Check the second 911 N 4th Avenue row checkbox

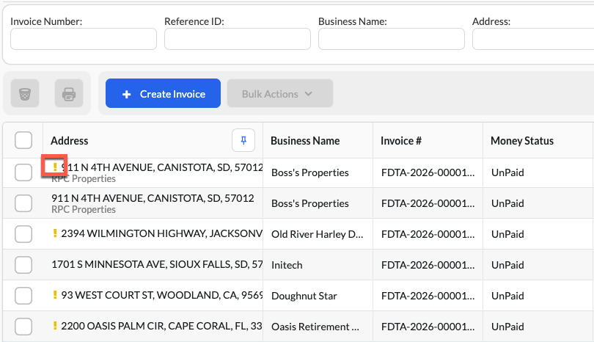tap(23, 203)
